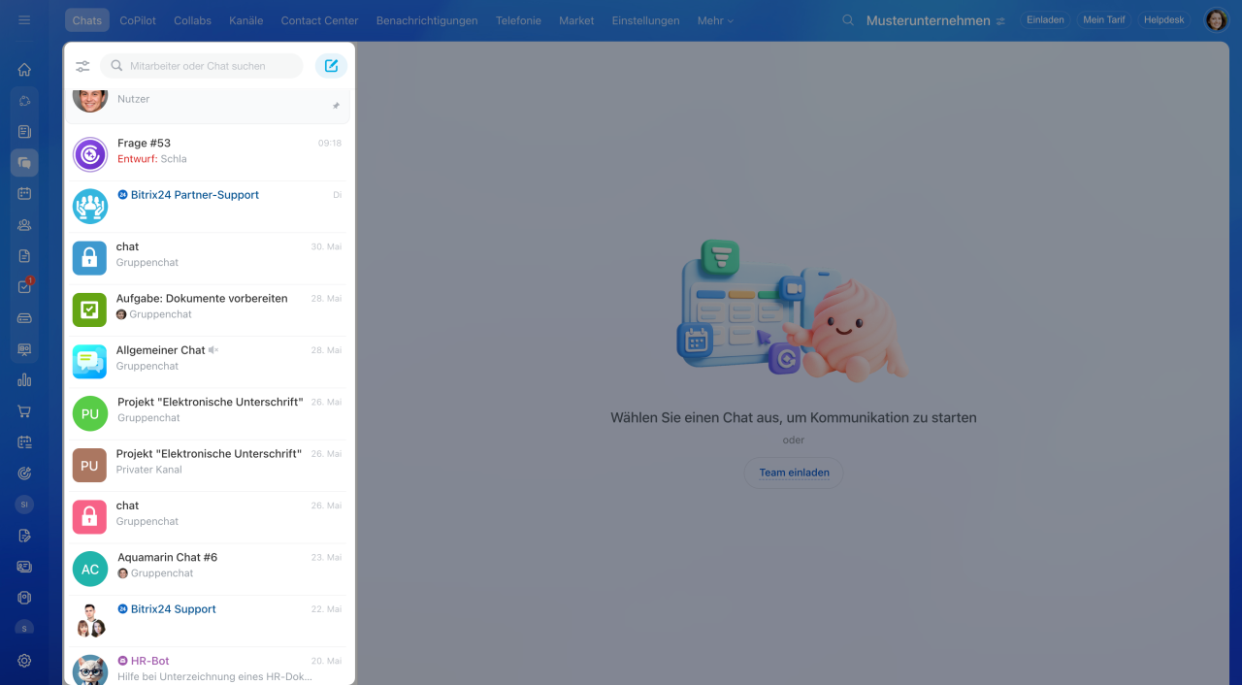The height and width of the screenshot is (685, 1242).
Task: Start a new chat with compose icon
Action: coord(331,66)
